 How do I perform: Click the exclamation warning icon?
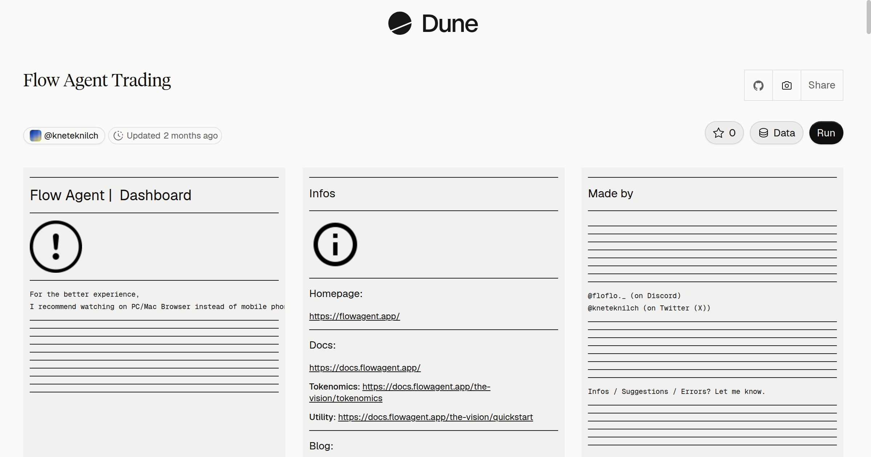56,247
